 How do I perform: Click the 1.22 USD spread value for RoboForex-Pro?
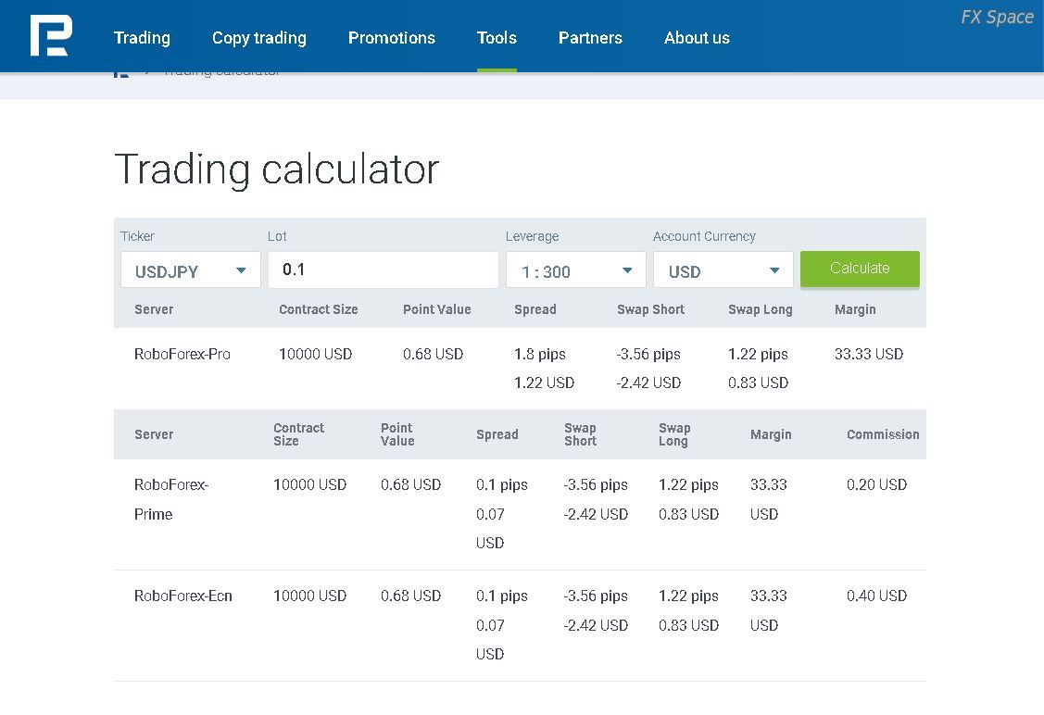click(544, 383)
